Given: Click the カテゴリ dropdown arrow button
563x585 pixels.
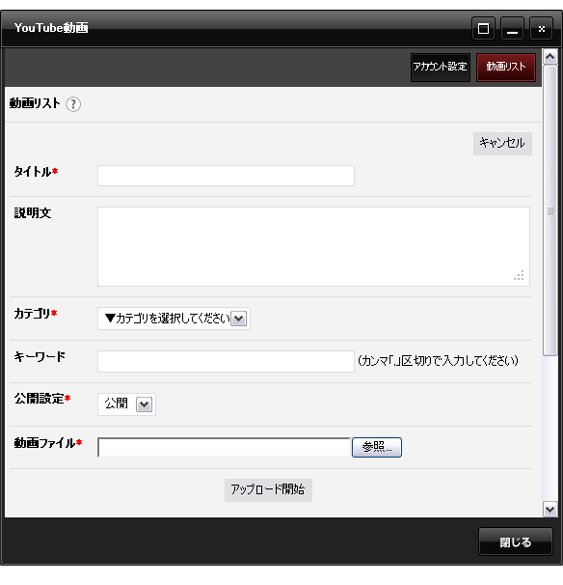Looking at the screenshot, I should tap(238, 319).
